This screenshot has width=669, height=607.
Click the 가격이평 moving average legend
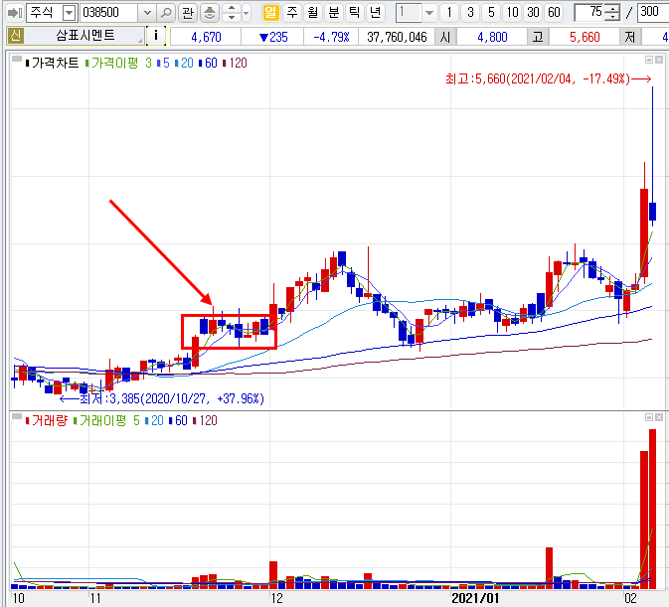point(112,64)
